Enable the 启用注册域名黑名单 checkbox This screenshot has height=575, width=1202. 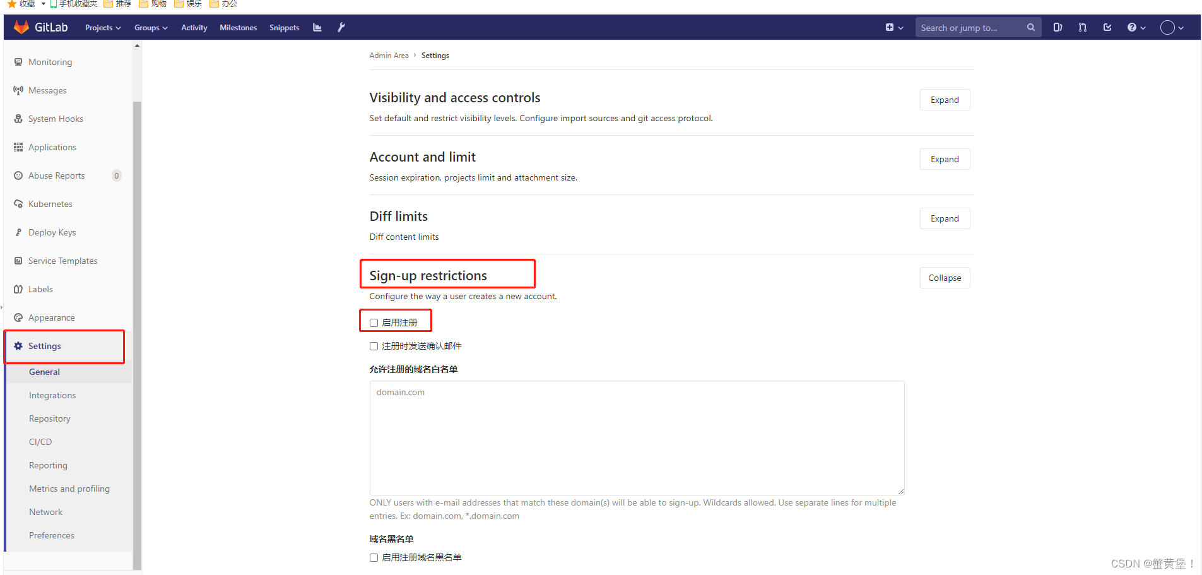374,557
